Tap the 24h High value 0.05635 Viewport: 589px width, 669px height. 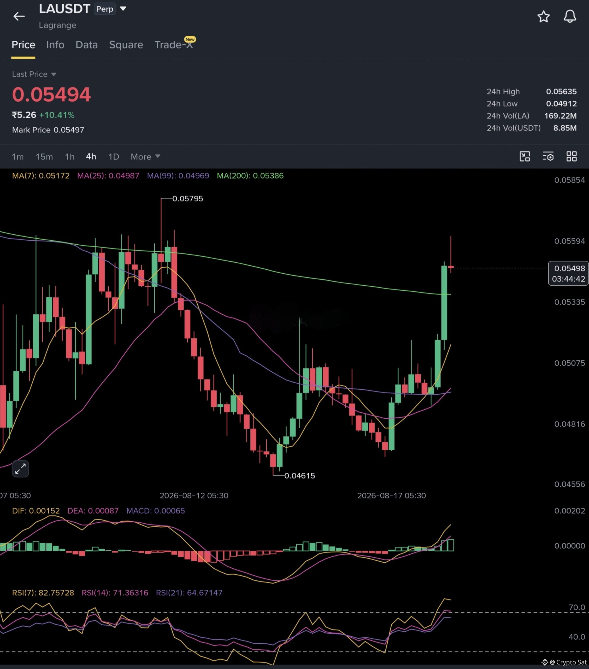(x=561, y=92)
